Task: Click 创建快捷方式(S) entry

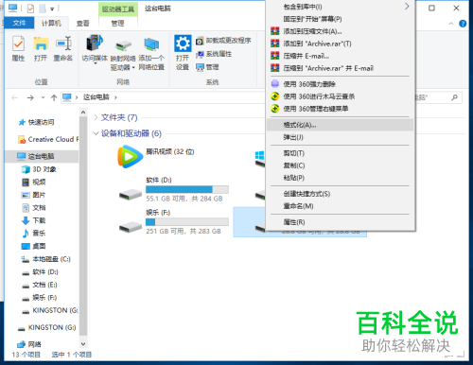Action: click(x=340, y=194)
